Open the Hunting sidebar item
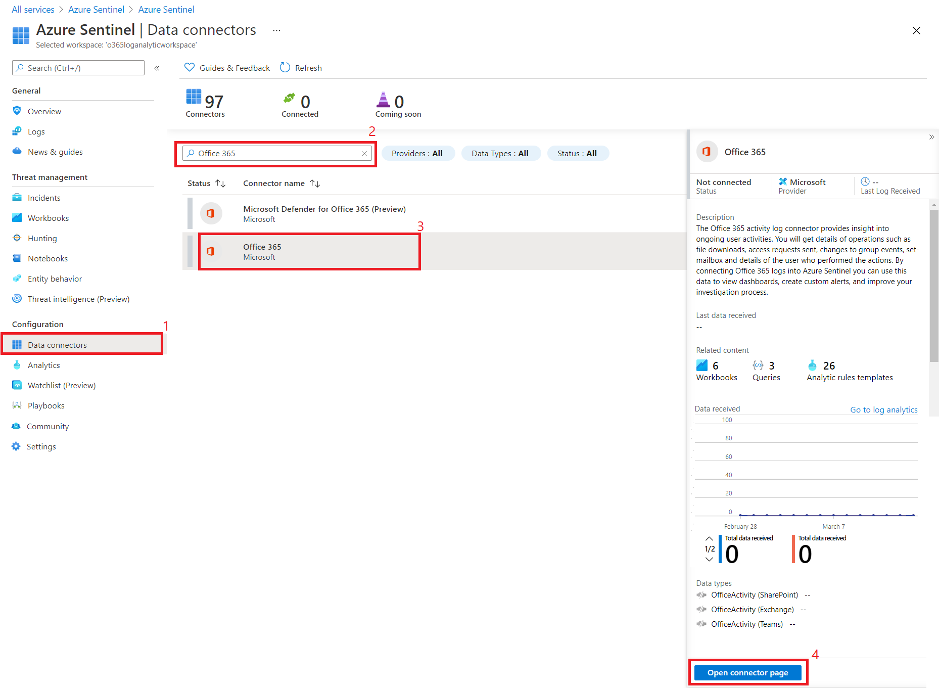 pyautogui.click(x=42, y=238)
